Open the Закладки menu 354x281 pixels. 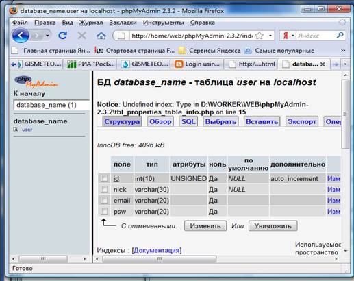coord(123,23)
